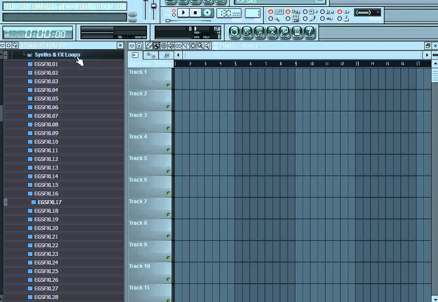Select the delete tool in Playlist toolbar
This screenshot has width=438, height=302.
tap(164, 46)
